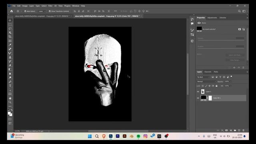Click the foreground color swatch
Screen dimensions: 256x144
tap(9, 113)
